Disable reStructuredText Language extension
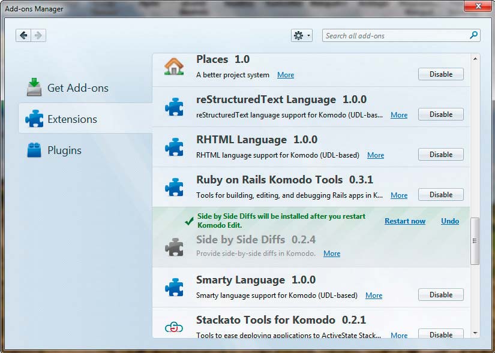Viewport: 495px width, 353px height. (441, 114)
